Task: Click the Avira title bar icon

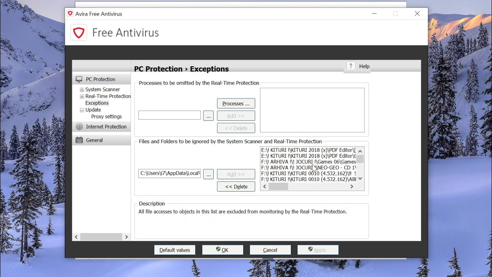Action: (70, 13)
